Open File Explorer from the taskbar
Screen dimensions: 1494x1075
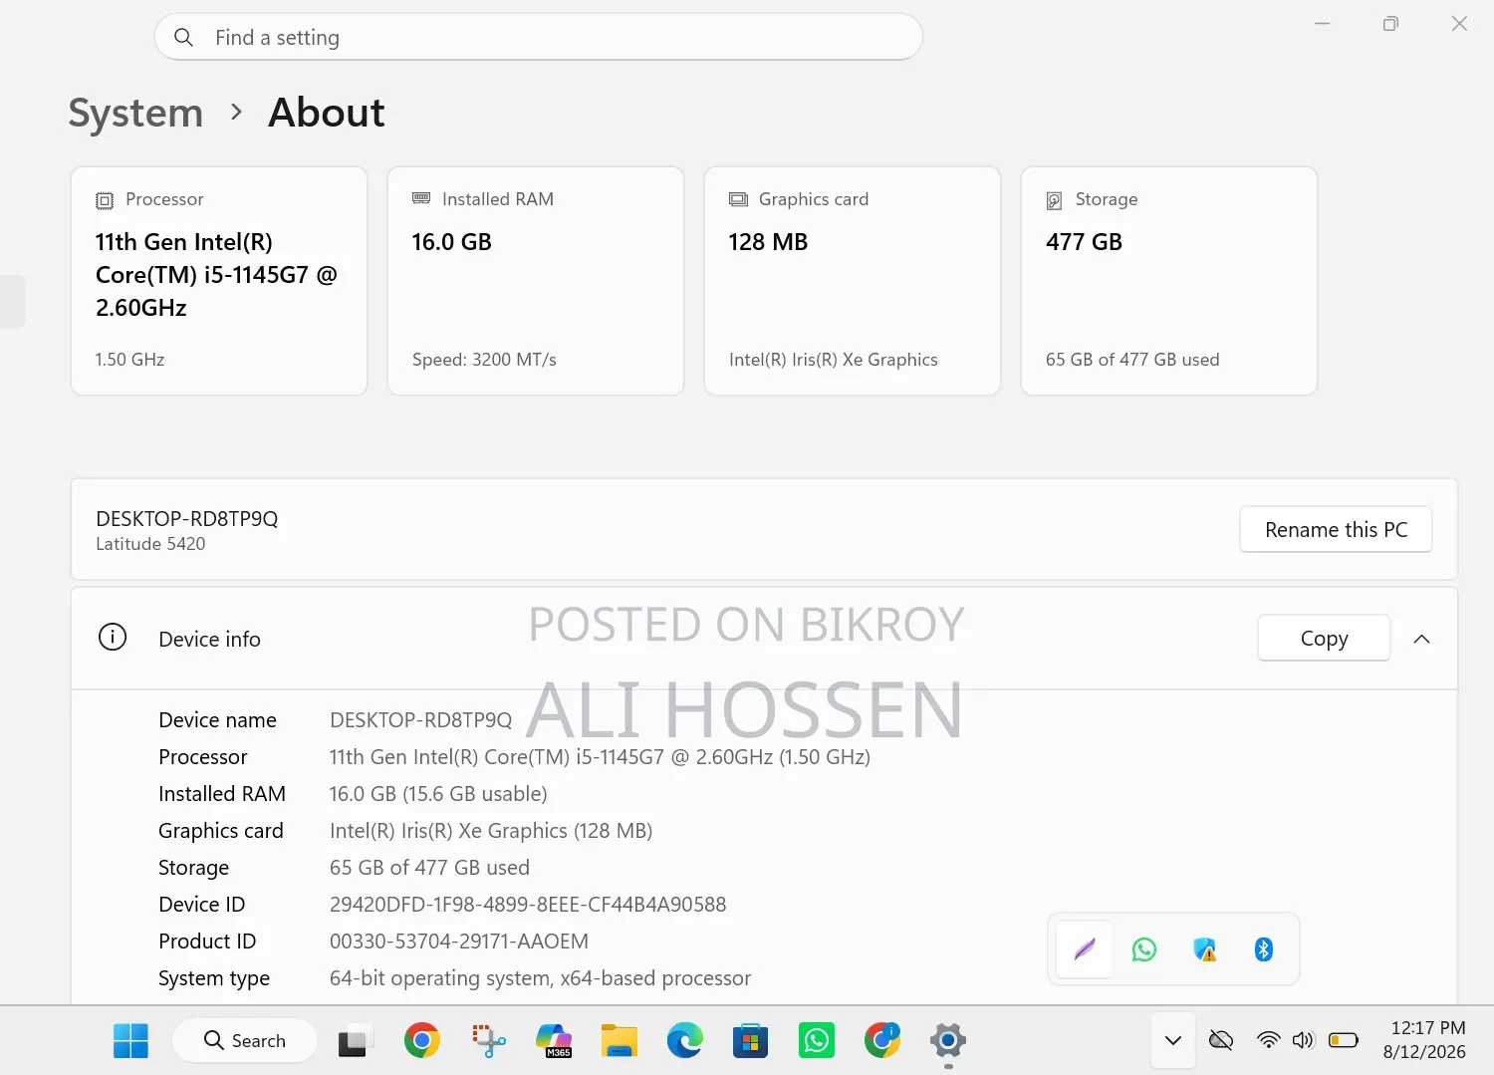click(620, 1041)
